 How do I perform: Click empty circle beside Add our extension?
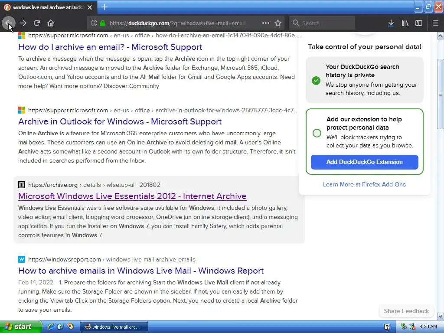(x=317, y=133)
